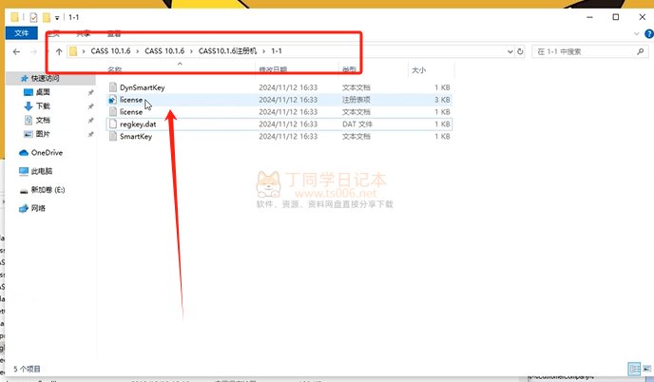This screenshot has width=654, height=382.
Task: Click the title bar properties quick-access icon
Action: point(33,17)
